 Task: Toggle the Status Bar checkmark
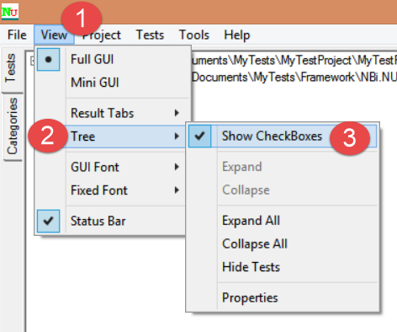(x=48, y=221)
